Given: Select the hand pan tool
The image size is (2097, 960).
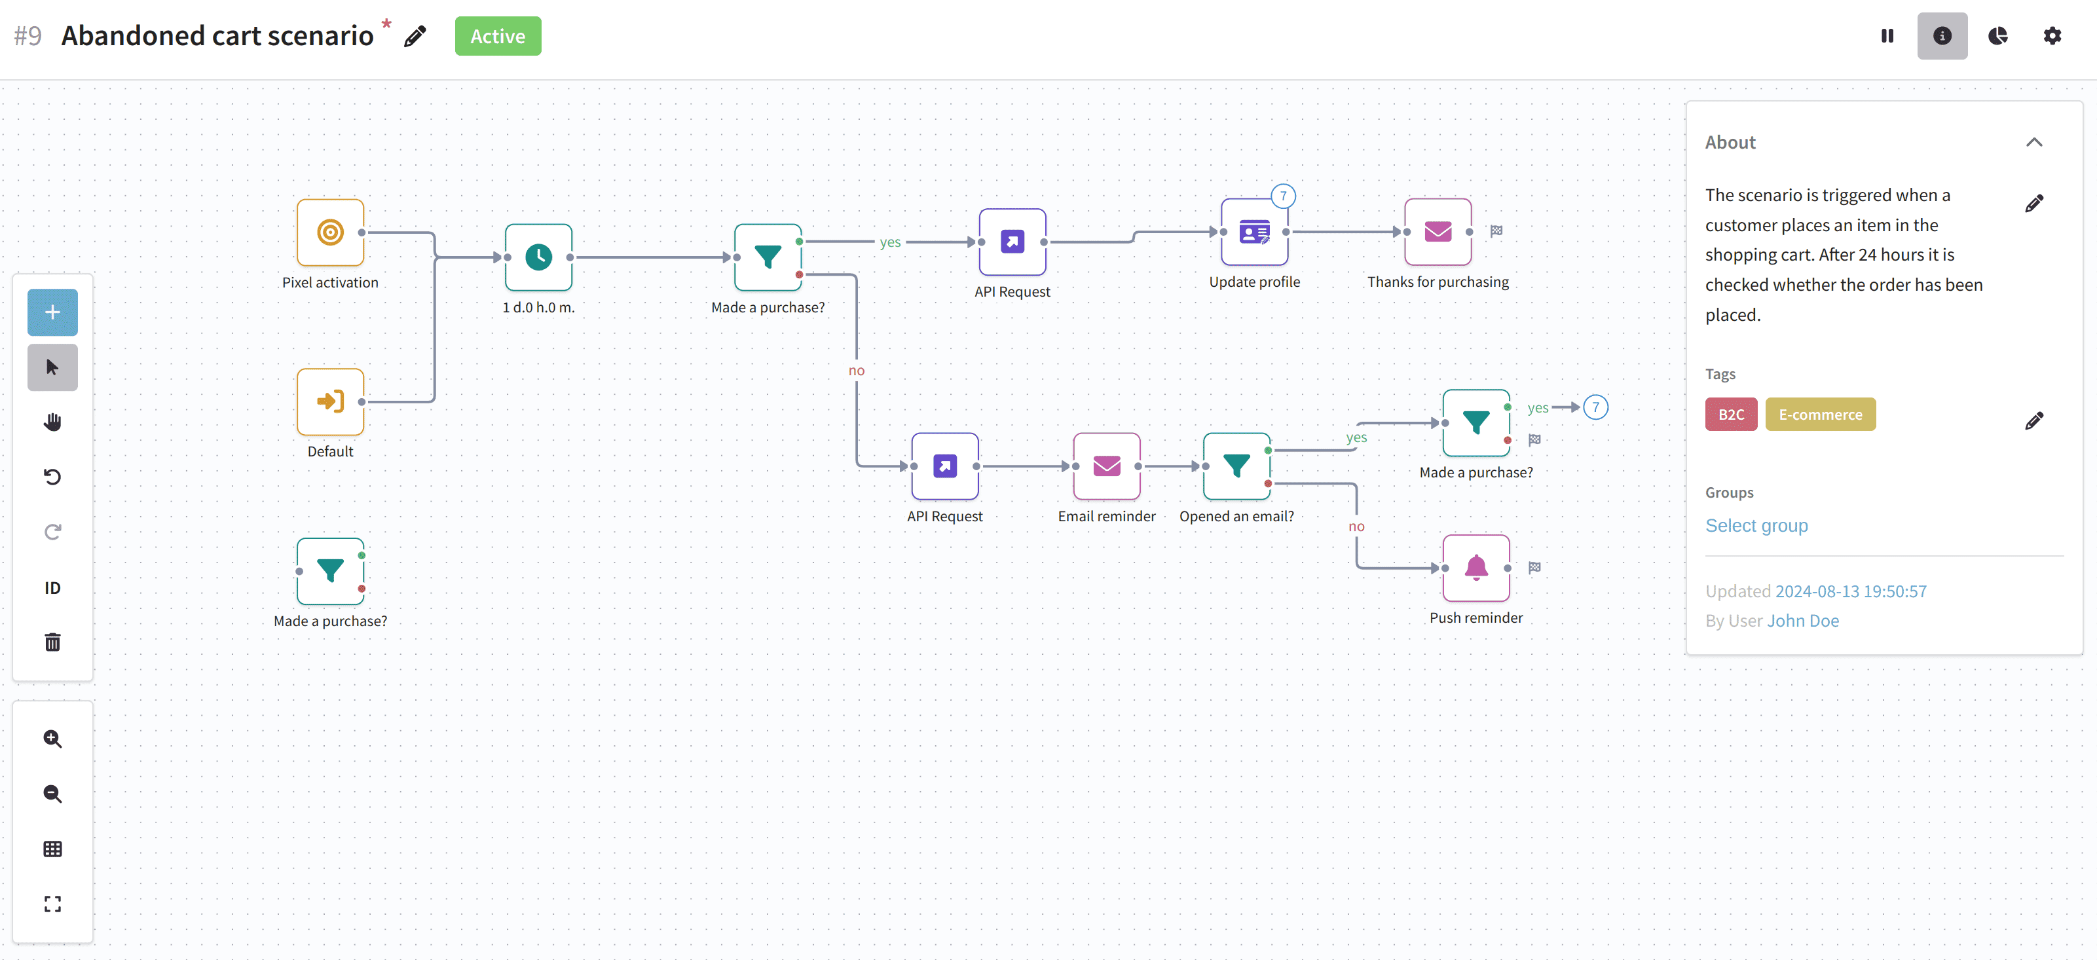Looking at the screenshot, I should coord(52,422).
